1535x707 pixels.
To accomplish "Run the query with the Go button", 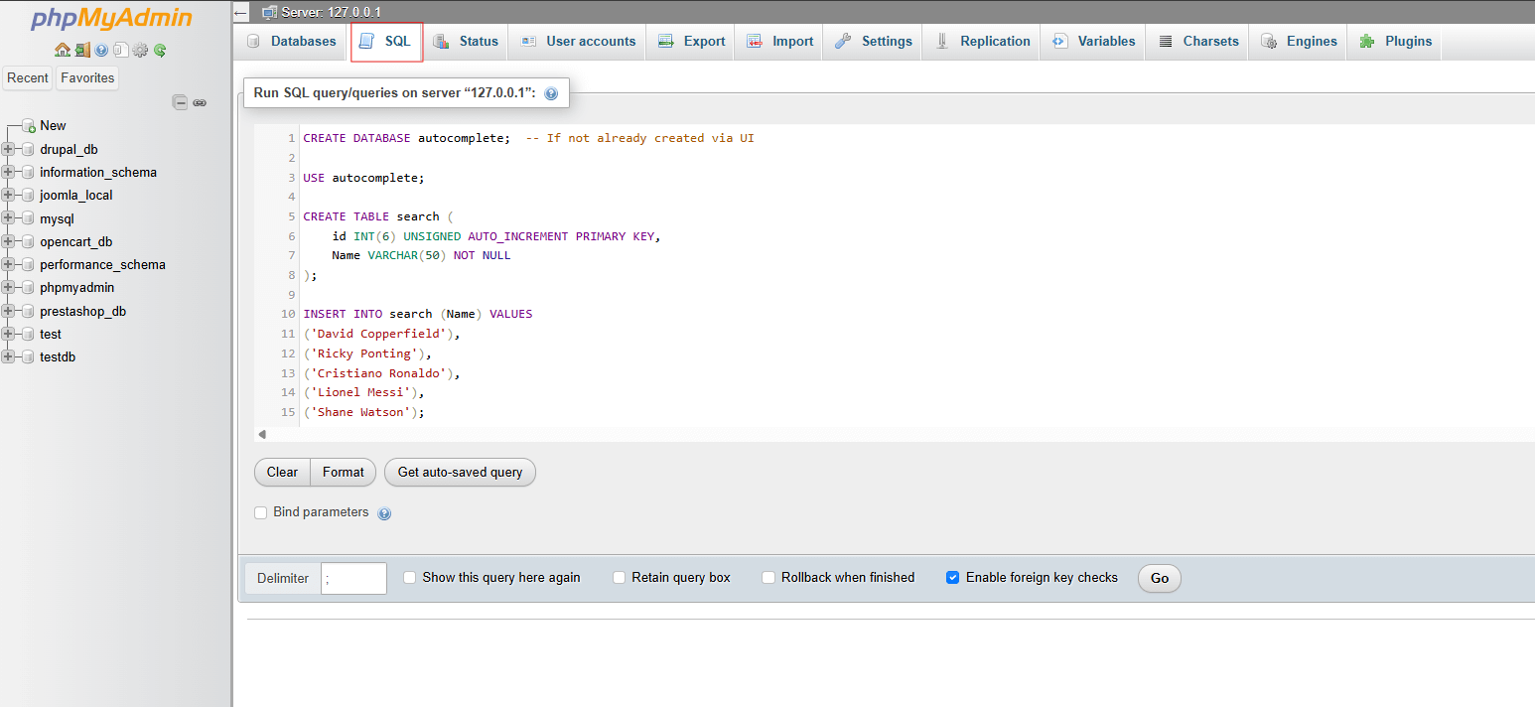I will 1158,578.
